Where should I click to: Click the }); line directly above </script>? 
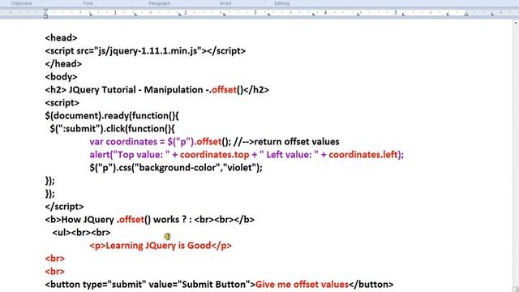pyautogui.click(x=50, y=194)
